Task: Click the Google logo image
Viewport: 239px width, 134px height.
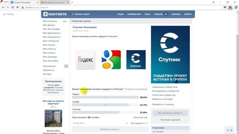Action: (x=111, y=60)
